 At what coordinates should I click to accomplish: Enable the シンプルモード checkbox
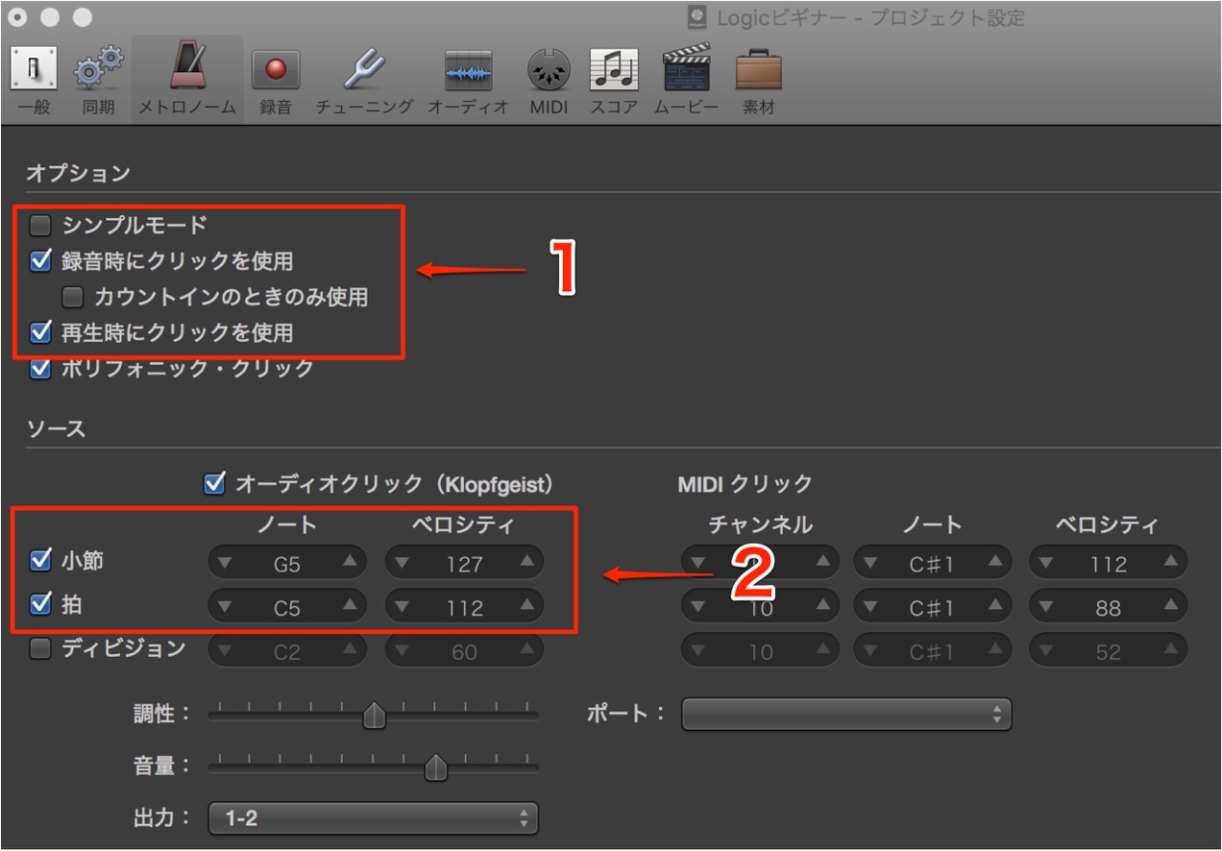pos(40,227)
